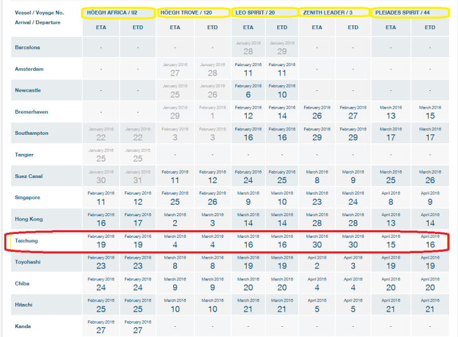Select the Southampton port row label

click(32, 133)
